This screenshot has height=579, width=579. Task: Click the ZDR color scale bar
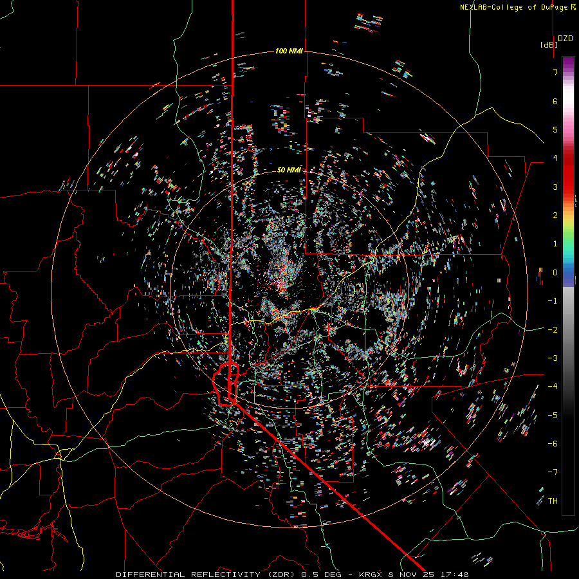pyautogui.click(x=568, y=286)
